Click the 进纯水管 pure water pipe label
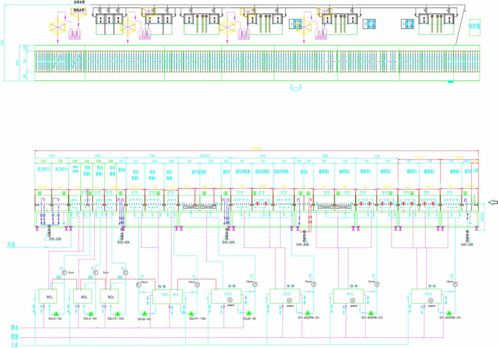The image size is (498, 348). tap(79, 9)
